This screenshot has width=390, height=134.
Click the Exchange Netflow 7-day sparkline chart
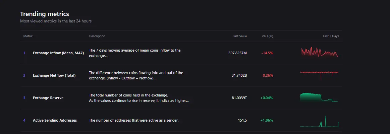coord(319,74)
